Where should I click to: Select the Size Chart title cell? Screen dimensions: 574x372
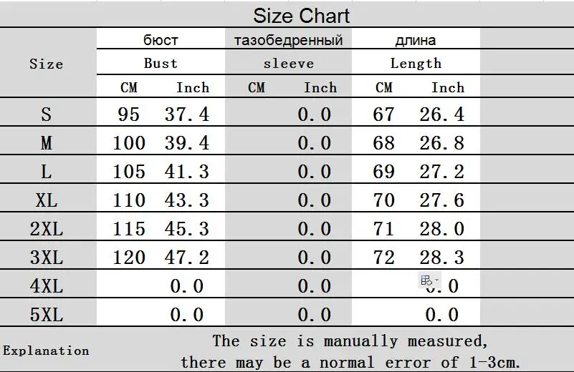coord(301,16)
